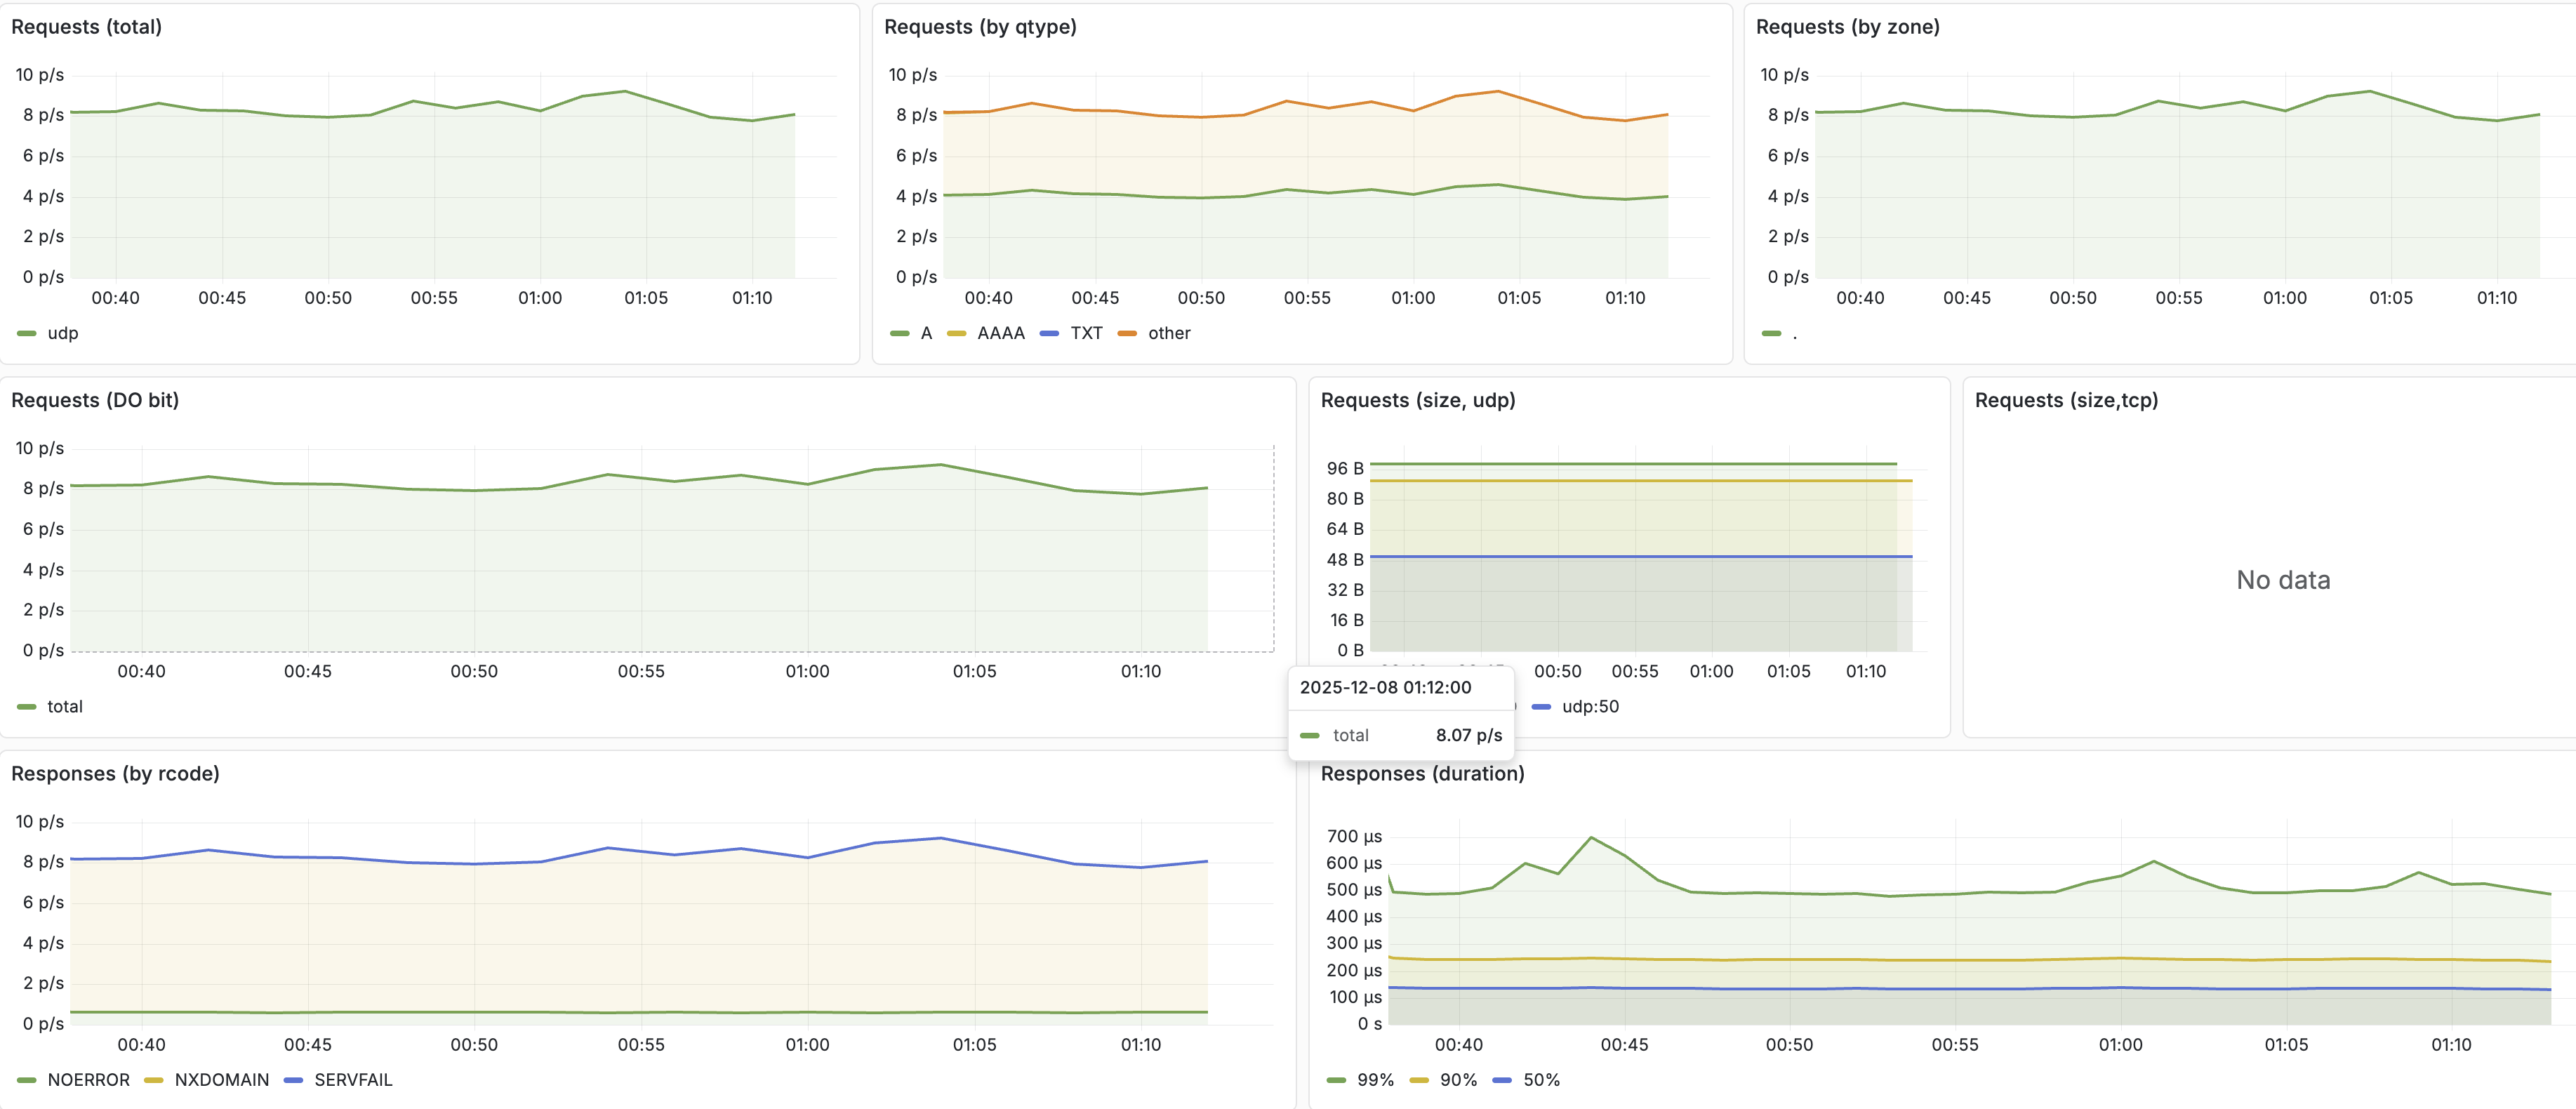
Task: Select the '.' zone legend entry
Action: pyautogui.click(x=1789, y=333)
